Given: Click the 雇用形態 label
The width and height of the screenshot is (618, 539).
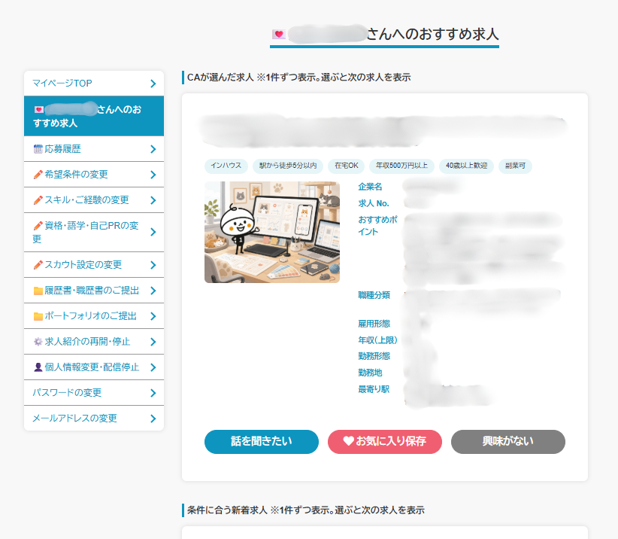Looking at the screenshot, I should coord(374,324).
